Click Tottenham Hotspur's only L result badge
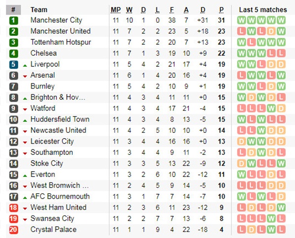 point(251,42)
